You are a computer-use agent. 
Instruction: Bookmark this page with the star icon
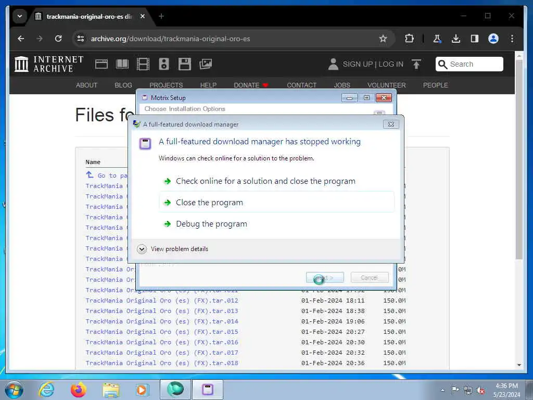(383, 39)
